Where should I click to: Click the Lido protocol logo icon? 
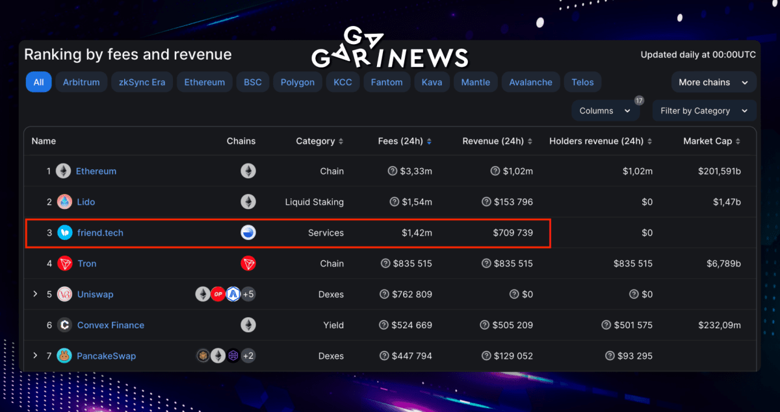pyautogui.click(x=64, y=202)
